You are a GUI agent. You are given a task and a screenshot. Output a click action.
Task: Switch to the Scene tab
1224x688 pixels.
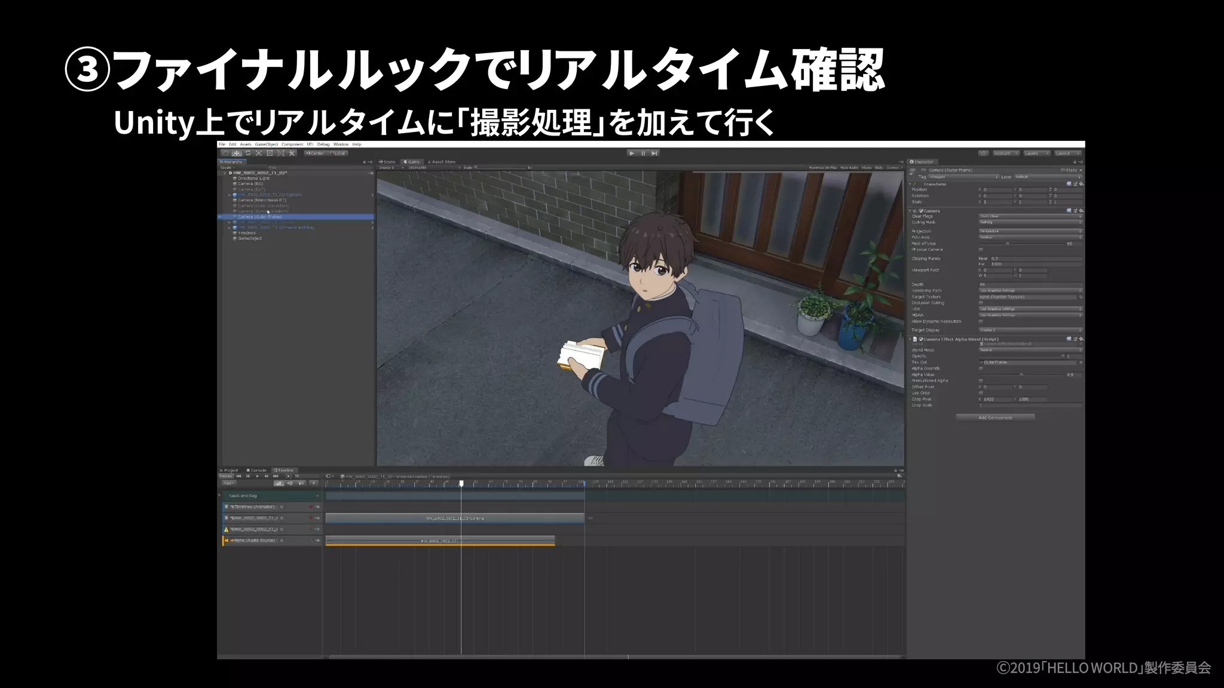(387, 162)
